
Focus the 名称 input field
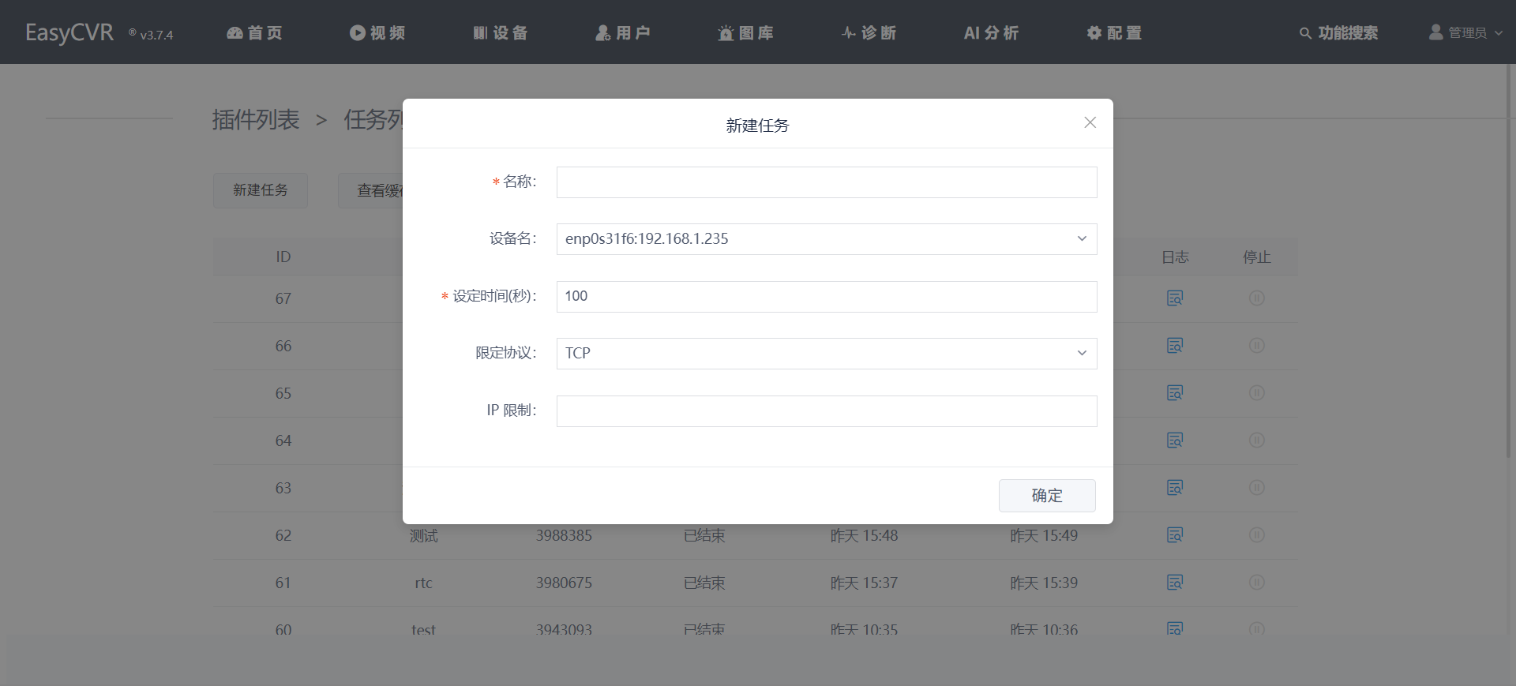coord(826,182)
